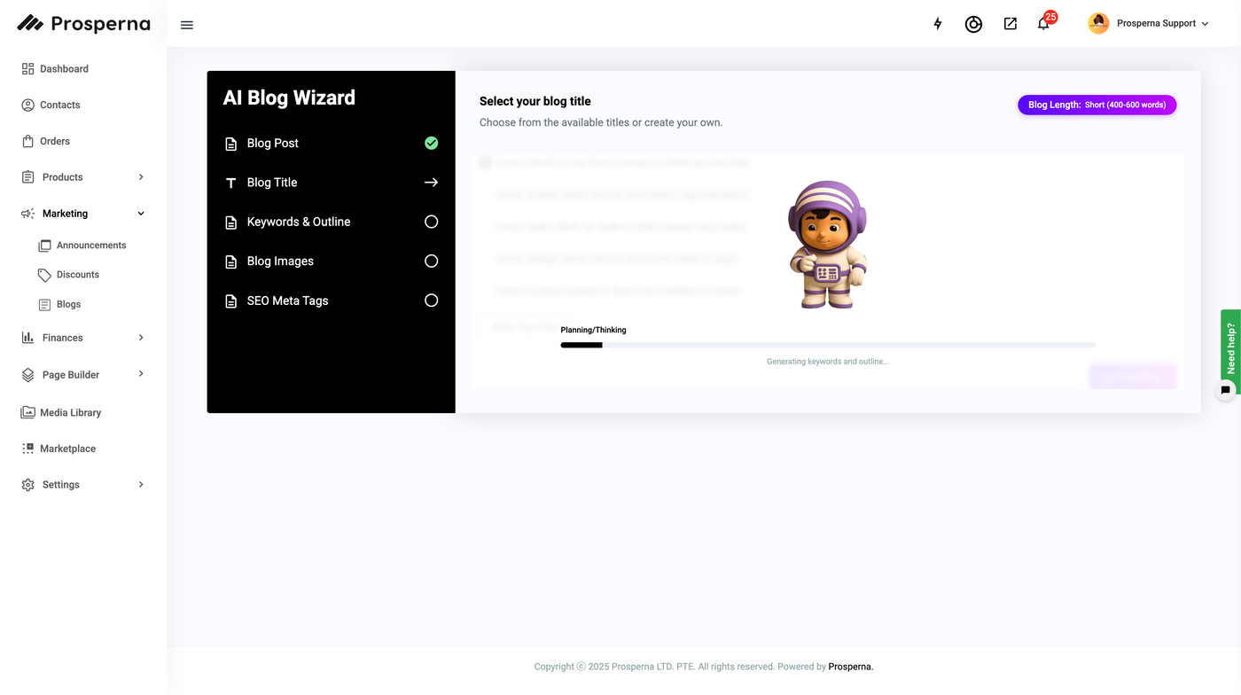Click the Finances bar chart icon

(27, 338)
